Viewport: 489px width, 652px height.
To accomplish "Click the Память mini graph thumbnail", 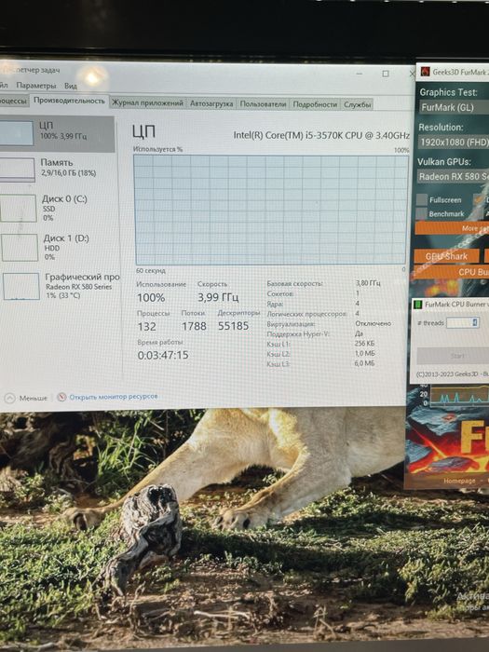I will click(x=17, y=170).
